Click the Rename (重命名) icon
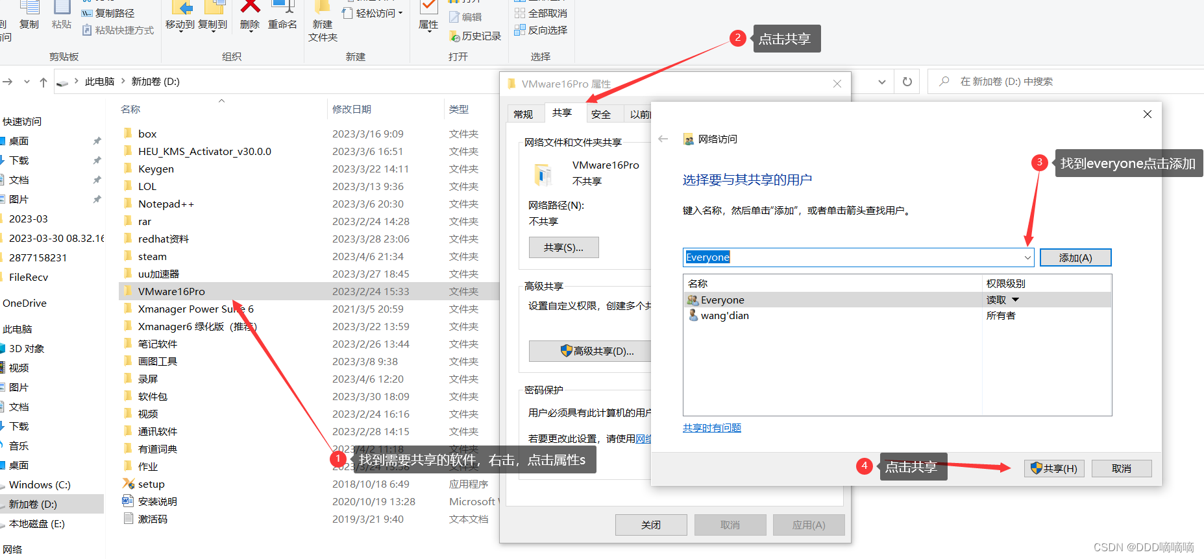Screen dimensions: 1204x559 282,15
